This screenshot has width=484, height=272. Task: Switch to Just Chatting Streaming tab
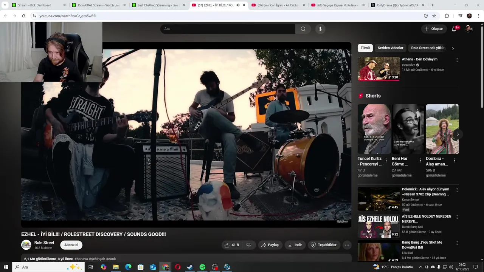pyautogui.click(x=159, y=5)
